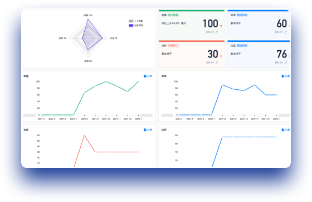Click the 2022.1 x-axis label on 效率 chart
312x202 pixels.
276,119
